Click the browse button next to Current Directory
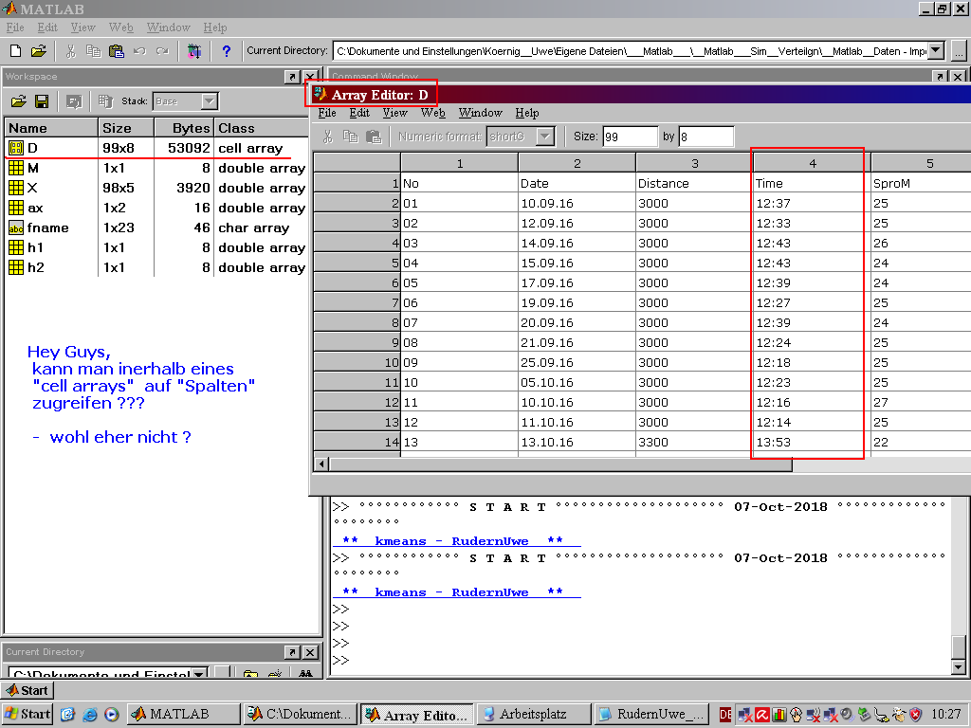The height and width of the screenshot is (728, 971). pos(959,51)
